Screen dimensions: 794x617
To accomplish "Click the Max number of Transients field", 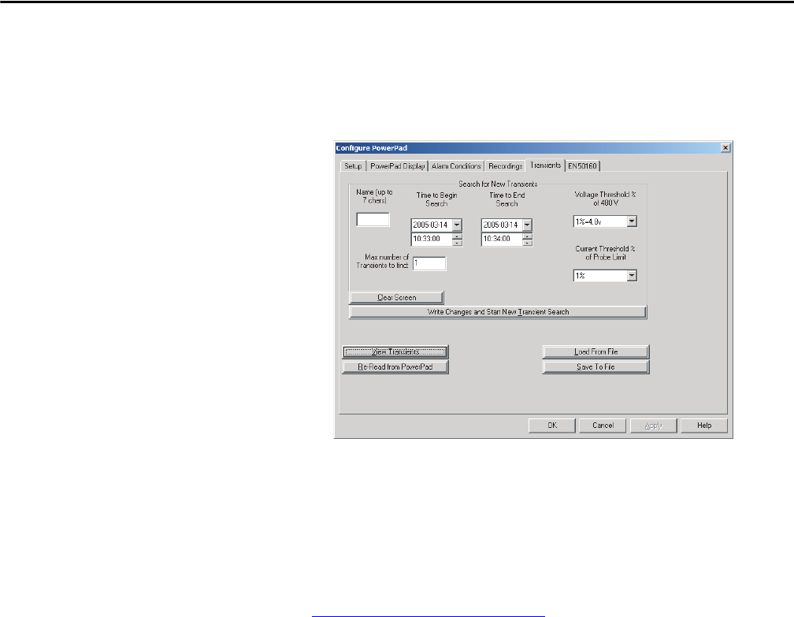I will pos(429,263).
